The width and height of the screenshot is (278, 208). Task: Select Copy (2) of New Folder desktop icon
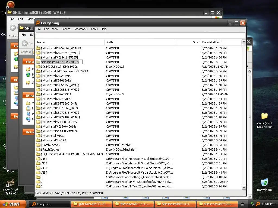point(264,120)
